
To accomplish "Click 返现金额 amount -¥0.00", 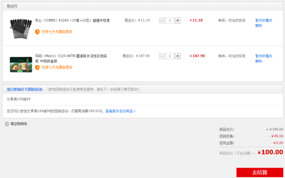I will (x=277, y=143).
